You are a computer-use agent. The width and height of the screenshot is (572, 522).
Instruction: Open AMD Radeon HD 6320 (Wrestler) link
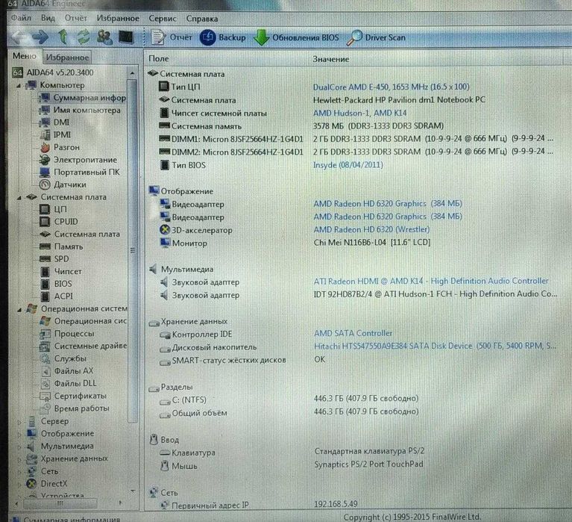coord(371,229)
